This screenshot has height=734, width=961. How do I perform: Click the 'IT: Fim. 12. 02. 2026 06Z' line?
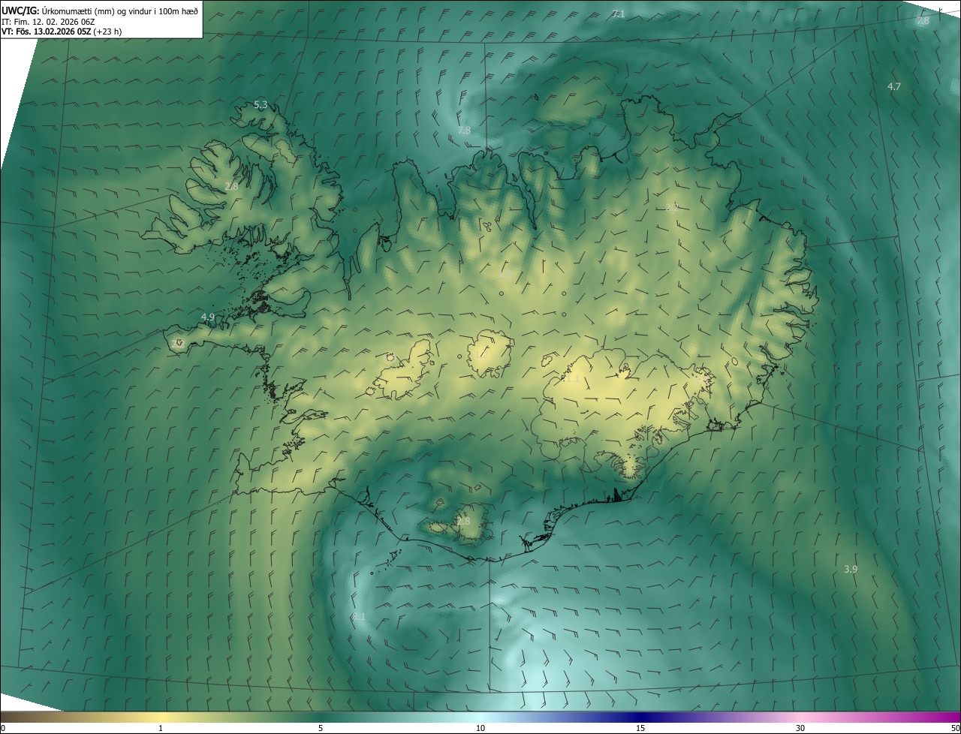49,21
